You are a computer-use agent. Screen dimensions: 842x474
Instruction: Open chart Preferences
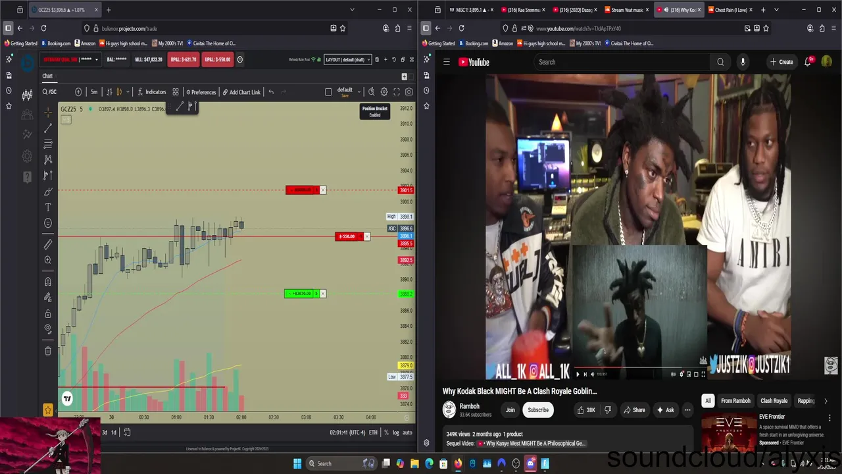[x=201, y=92]
